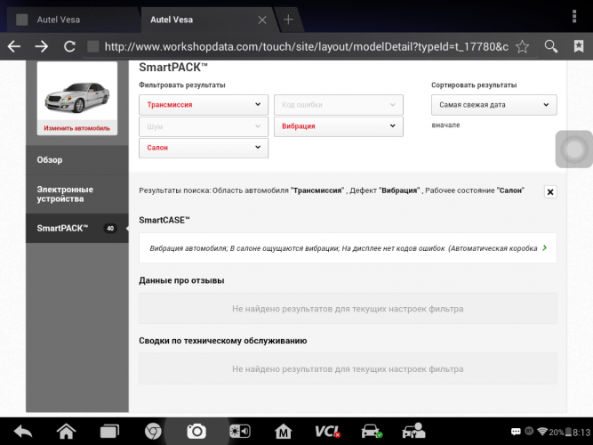Open the Трансмиссия filter dropdown
This screenshot has height=445, width=593.
(x=204, y=104)
